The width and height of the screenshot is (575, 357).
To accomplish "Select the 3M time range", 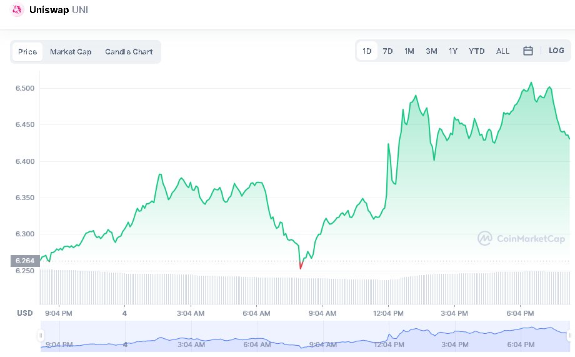I will (431, 51).
